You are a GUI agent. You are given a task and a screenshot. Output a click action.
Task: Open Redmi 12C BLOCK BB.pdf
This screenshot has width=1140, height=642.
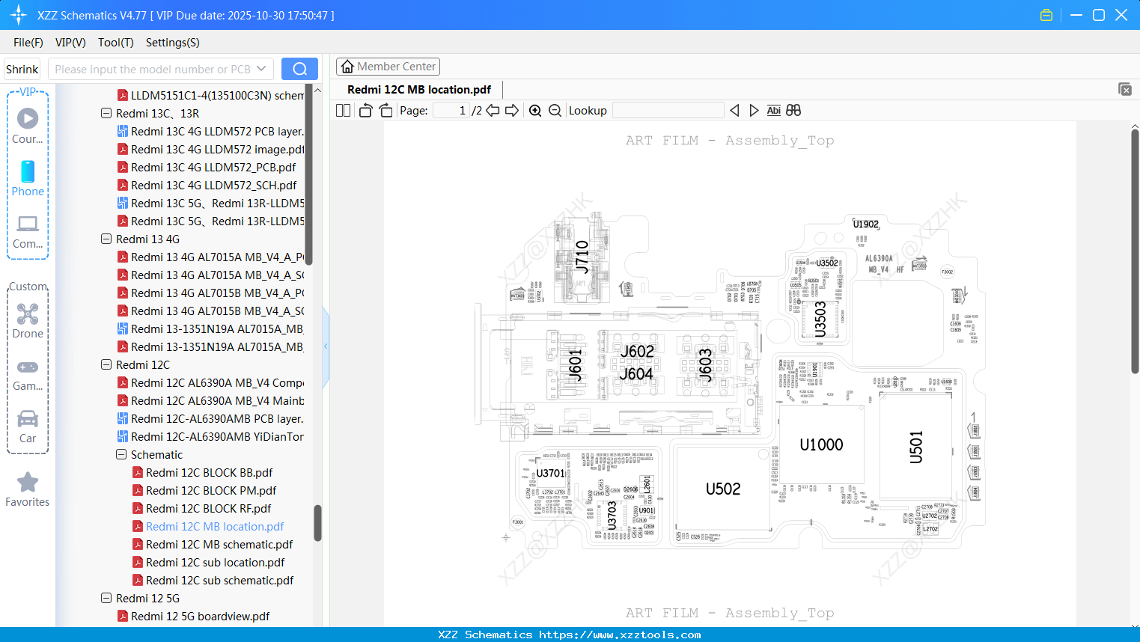(x=209, y=473)
